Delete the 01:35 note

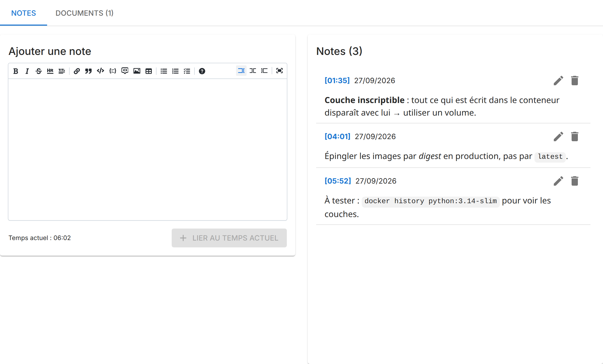pyautogui.click(x=575, y=81)
